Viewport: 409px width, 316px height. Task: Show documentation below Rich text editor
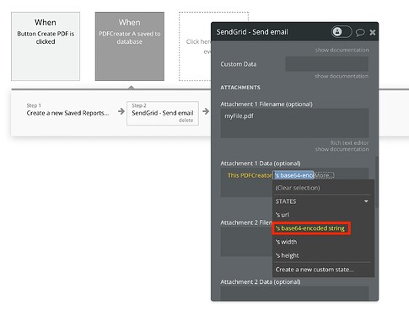click(x=342, y=149)
